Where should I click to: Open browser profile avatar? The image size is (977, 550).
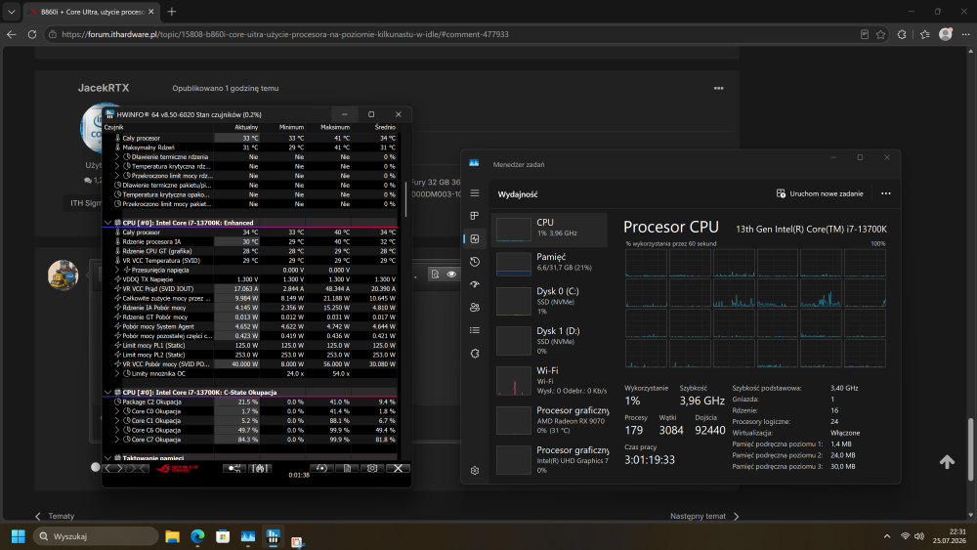tap(945, 34)
